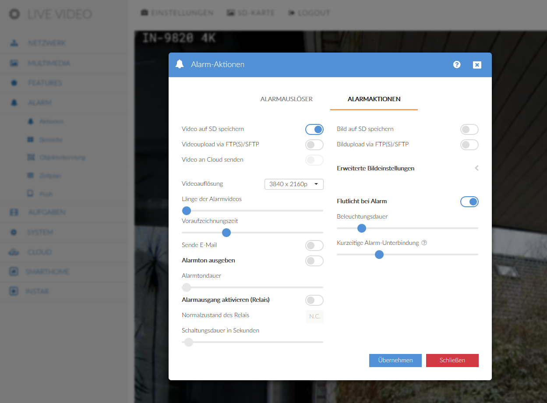The width and height of the screenshot is (547, 403).
Task: Click the help question mark in dialog header
Action: tap(457, 65)
